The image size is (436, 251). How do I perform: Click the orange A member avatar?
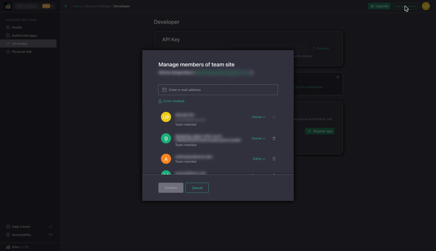tap(166, 159)
